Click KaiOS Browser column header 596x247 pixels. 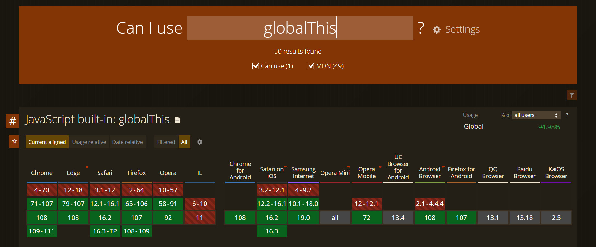point(556,173)
